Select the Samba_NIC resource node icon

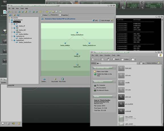coord(77,65)
